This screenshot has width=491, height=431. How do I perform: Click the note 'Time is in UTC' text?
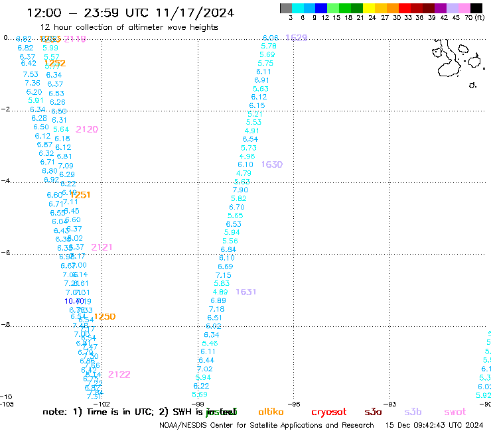point(120,412)
